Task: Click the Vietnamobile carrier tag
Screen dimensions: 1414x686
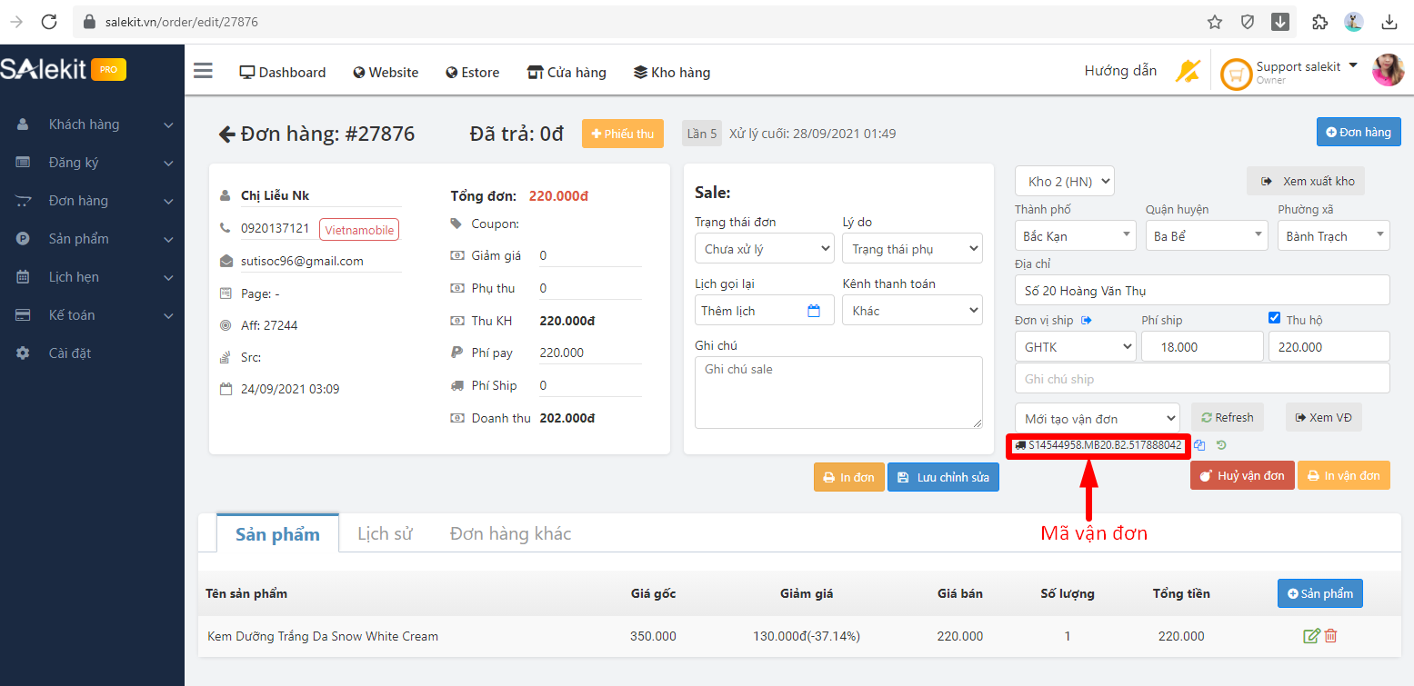Action: pos(359,230)
